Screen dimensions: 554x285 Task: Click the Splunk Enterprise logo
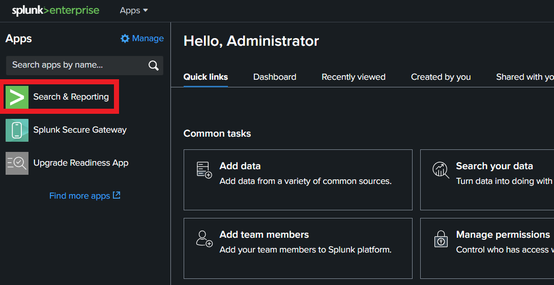(55, 11)
